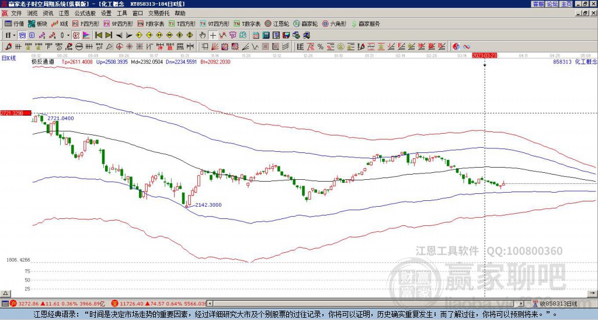Open the 浏览 menu
598x320 pixels.
[33, 13]
